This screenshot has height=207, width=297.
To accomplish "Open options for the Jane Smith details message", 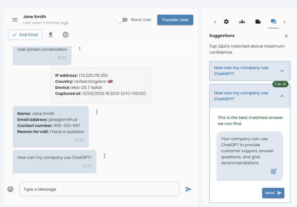I will coord(97,112).
